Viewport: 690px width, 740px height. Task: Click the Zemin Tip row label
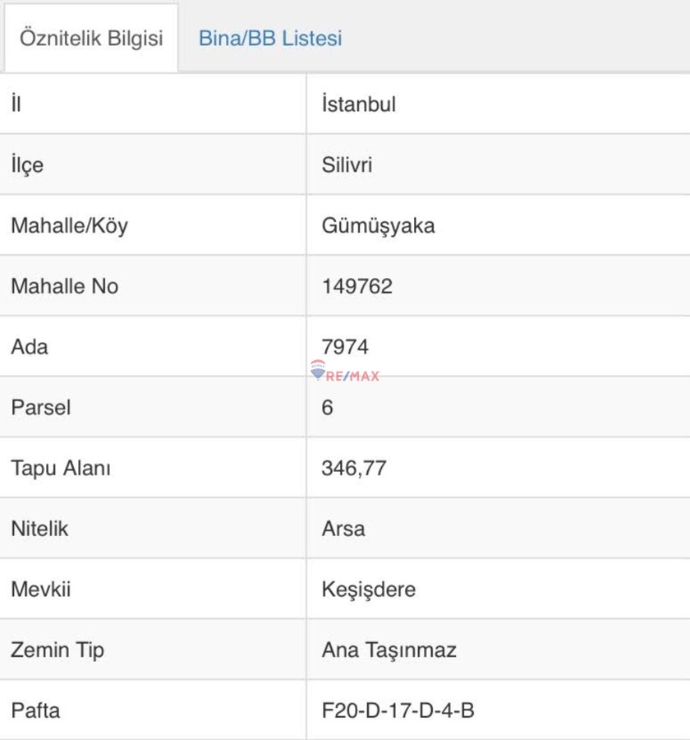57,650
